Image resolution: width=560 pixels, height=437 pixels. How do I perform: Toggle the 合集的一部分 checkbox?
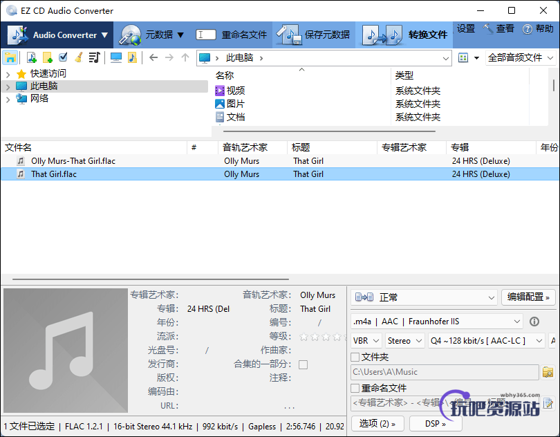click(304, 364)
